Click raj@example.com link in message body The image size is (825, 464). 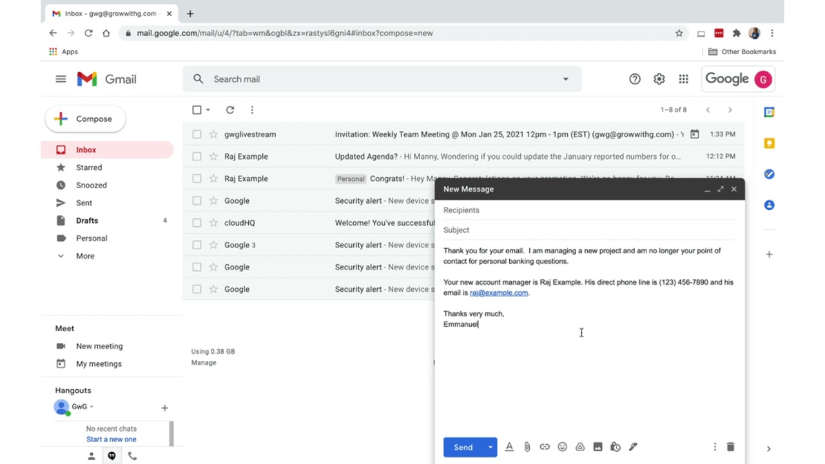point(499,293)
